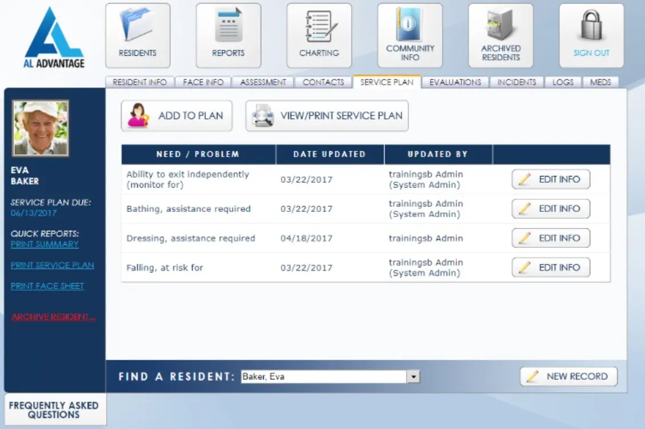This screenshot has width=645, height=429.
Task: Open the Meds tab
Action: click(x=600, y=82)
